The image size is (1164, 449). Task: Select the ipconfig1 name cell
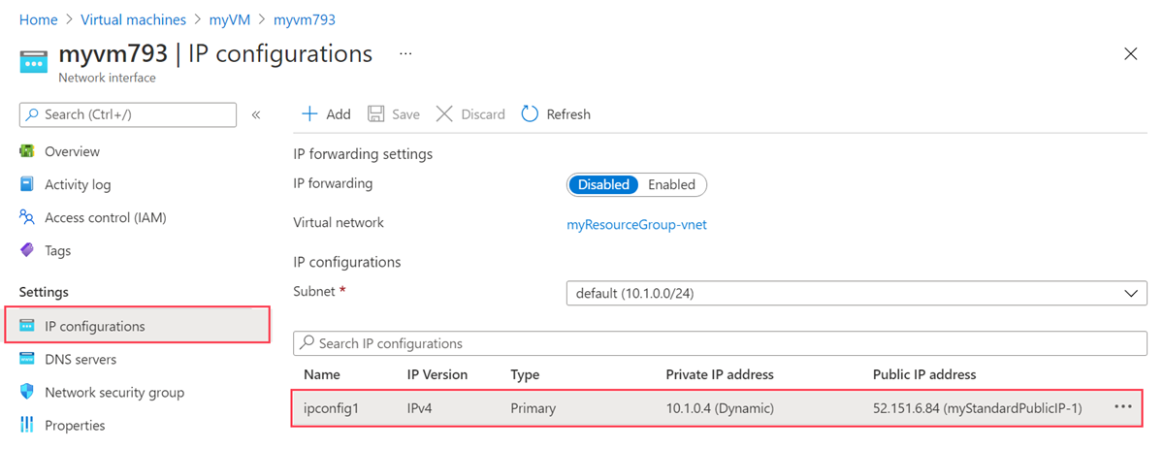(331, 408)
